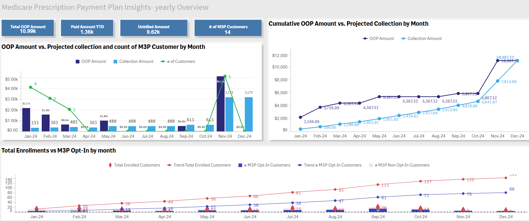The width and height of the screenshot is (529, 221).
Task: Click the Dec-24 light blue Collection bar
Action: point(248,115)
